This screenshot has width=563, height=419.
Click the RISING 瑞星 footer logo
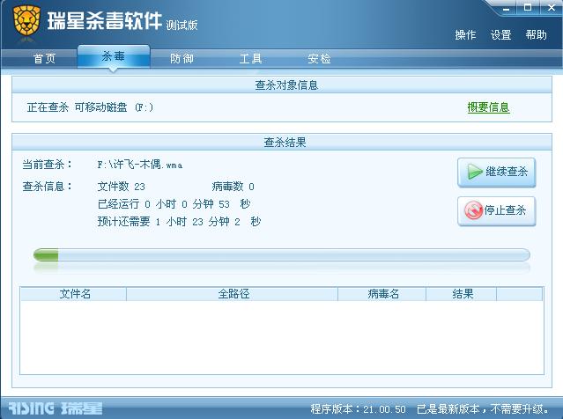click(56, 408)
